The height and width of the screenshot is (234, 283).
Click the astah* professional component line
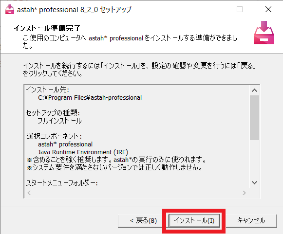click(x=65, y=144)
